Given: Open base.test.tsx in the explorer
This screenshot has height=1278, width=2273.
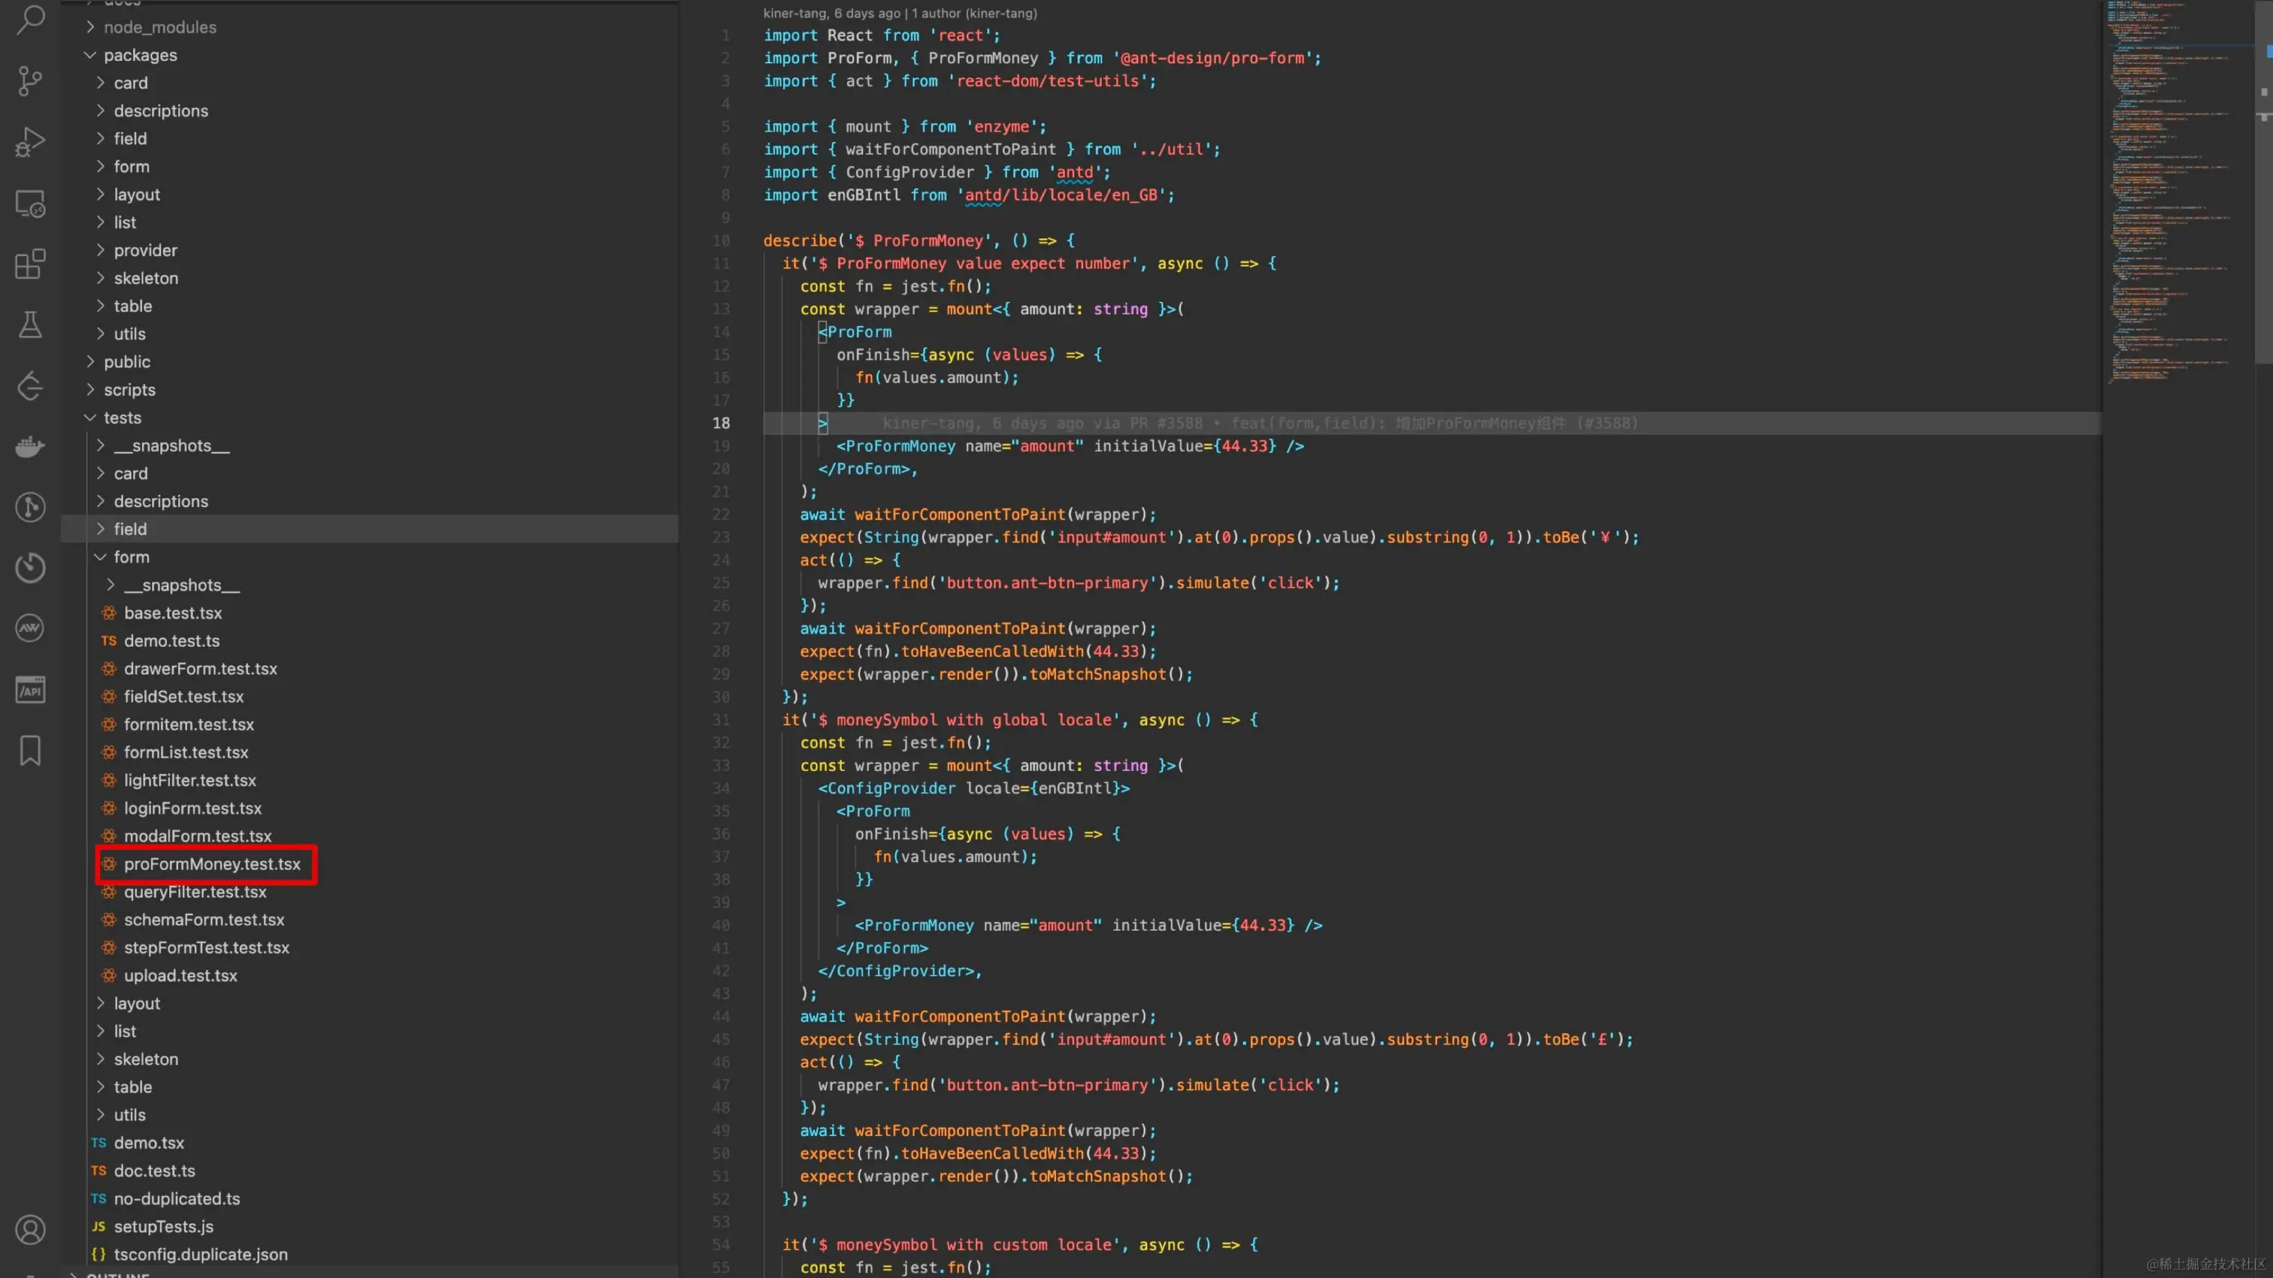Looking at the screenshot, I should tap(172, 613).
